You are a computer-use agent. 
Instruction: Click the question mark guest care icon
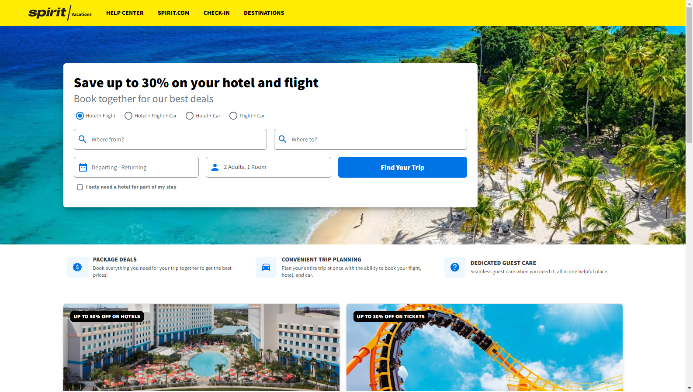point(455,267)
